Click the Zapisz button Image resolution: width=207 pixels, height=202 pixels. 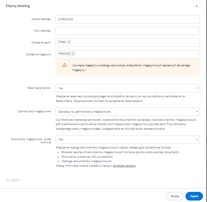click(x=194, y=196)
